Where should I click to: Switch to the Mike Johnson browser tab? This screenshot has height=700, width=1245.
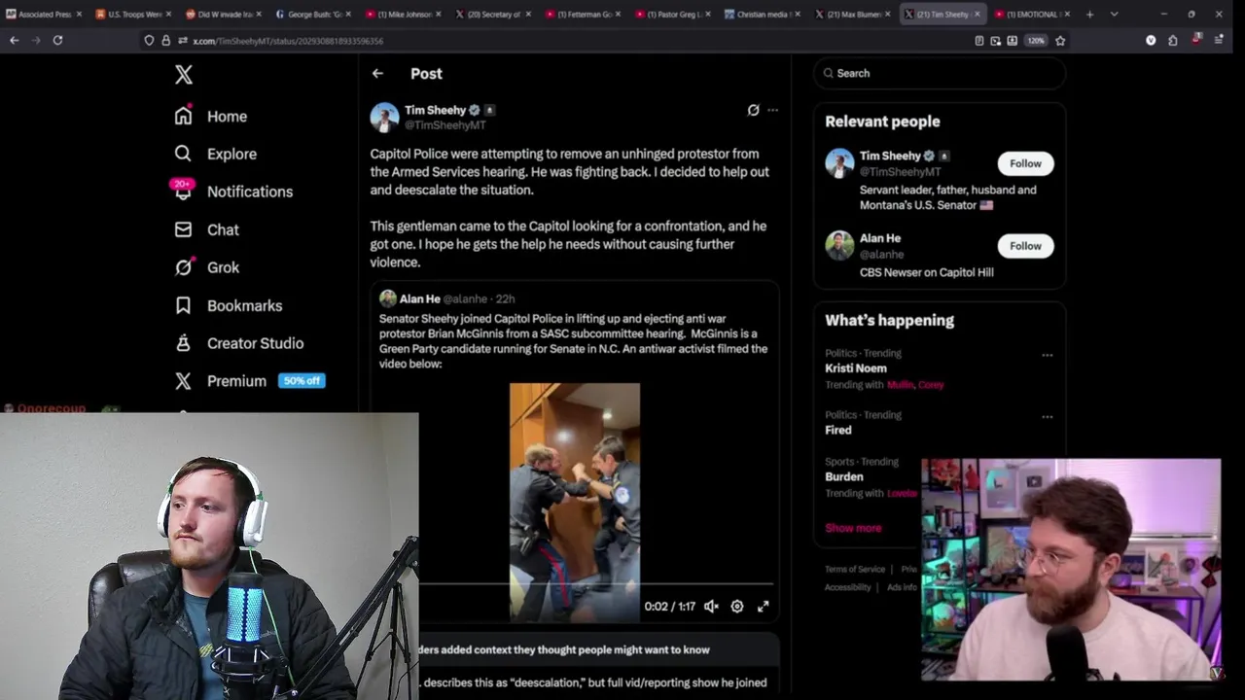(x=404, y=15)
